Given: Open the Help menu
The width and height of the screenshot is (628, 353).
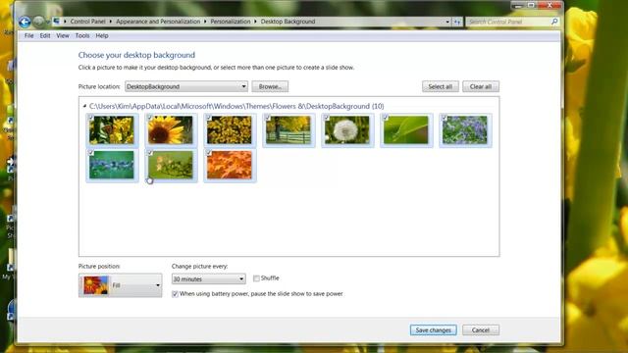Looking at the screenshot, I should pos(102,35).
